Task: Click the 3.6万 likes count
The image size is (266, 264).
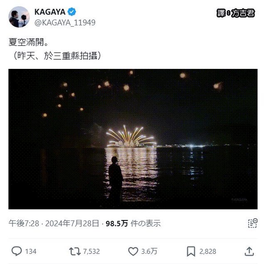Action: 149,251
